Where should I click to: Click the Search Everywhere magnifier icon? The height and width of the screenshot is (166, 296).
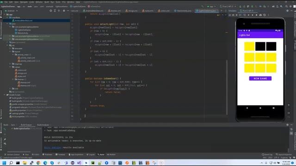286,6
